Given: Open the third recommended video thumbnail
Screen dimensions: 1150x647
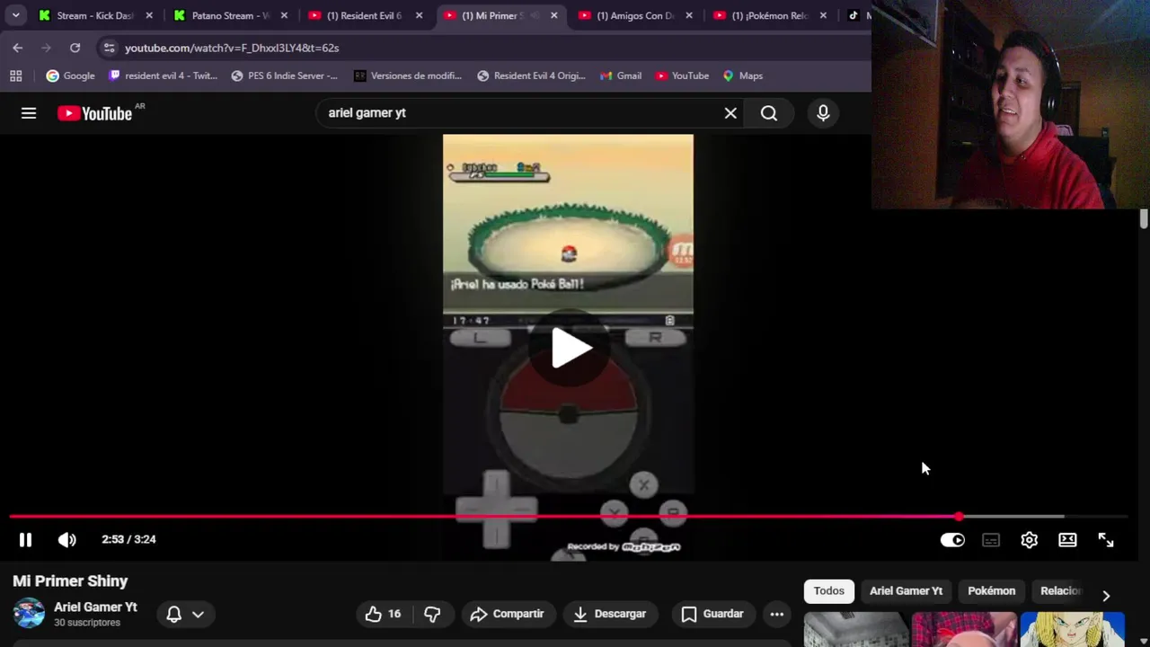Looking at the screenshot, I should [x=1073, y=629].
